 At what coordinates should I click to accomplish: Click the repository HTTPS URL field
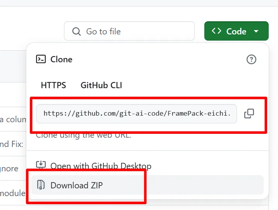(136, 114)
